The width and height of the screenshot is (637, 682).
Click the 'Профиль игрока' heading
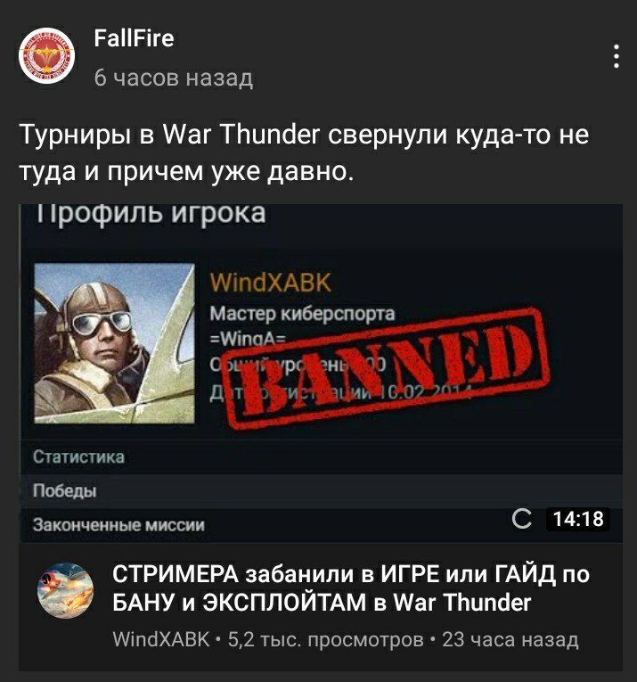(151, 213)
